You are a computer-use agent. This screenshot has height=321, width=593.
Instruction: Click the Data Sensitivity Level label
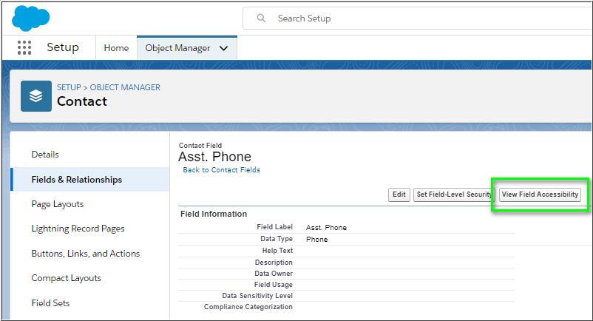click(257, 296)
